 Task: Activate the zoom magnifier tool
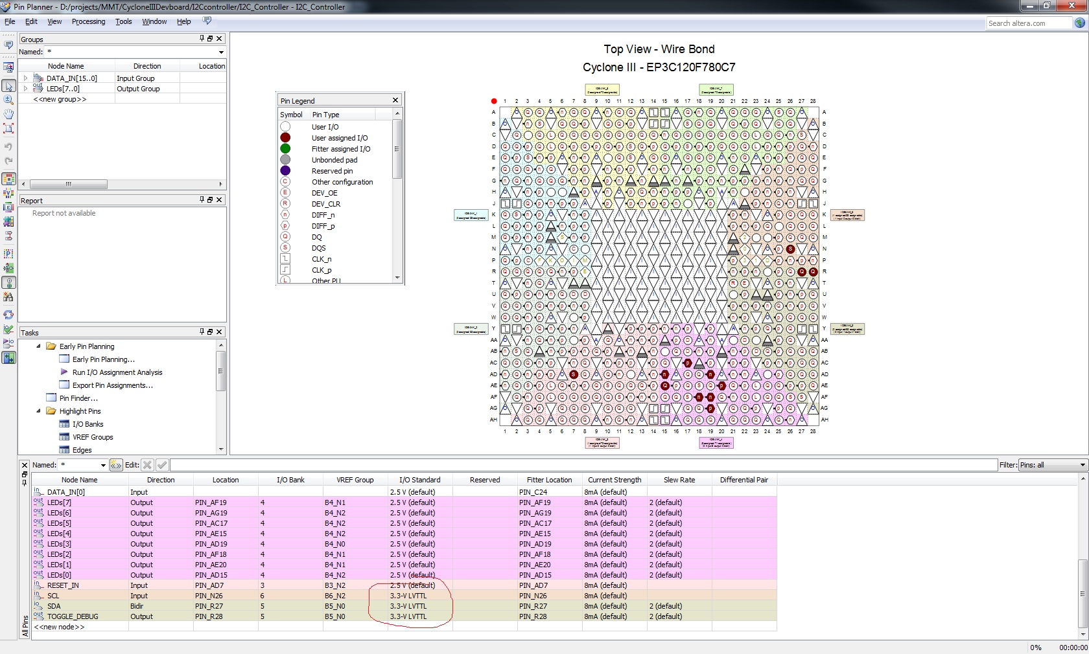8,100
